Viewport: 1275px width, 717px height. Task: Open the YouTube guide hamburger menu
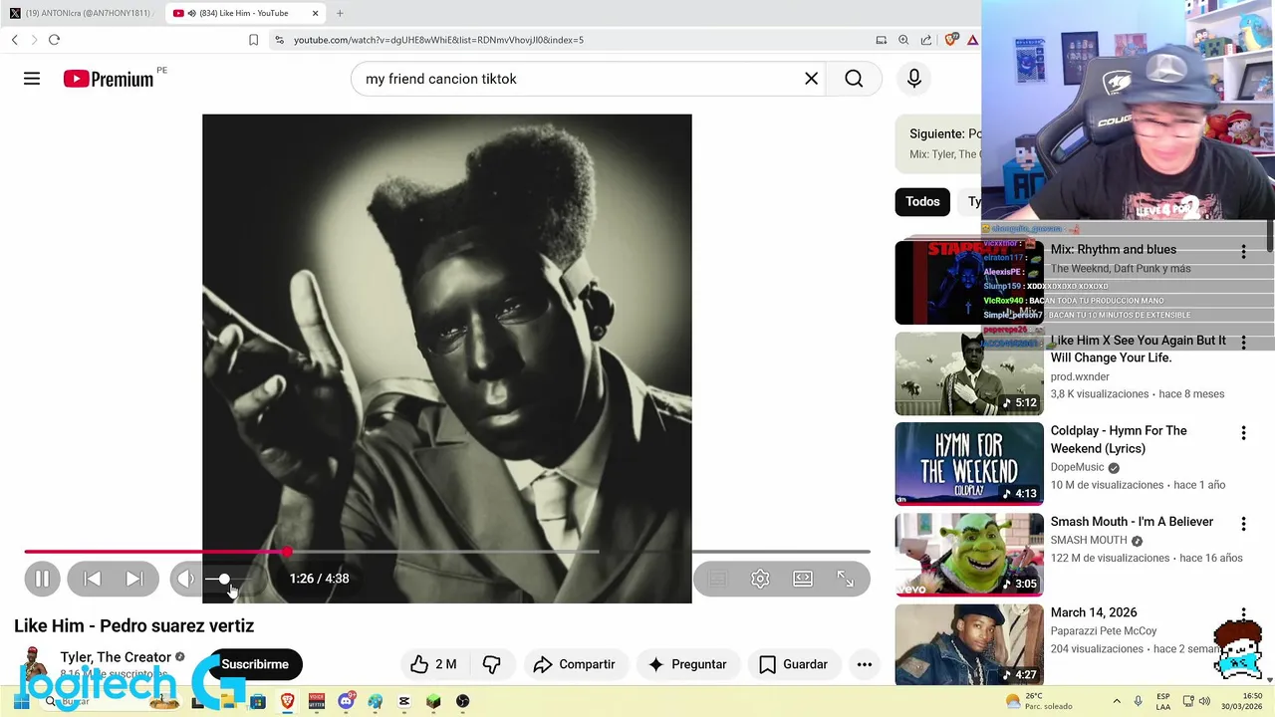click(x=32, y=79)
